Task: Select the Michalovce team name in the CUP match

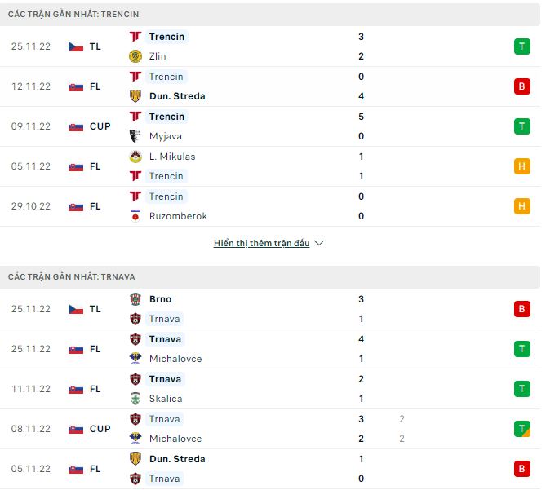Action: pyautogui.click(x=175, y=439)
